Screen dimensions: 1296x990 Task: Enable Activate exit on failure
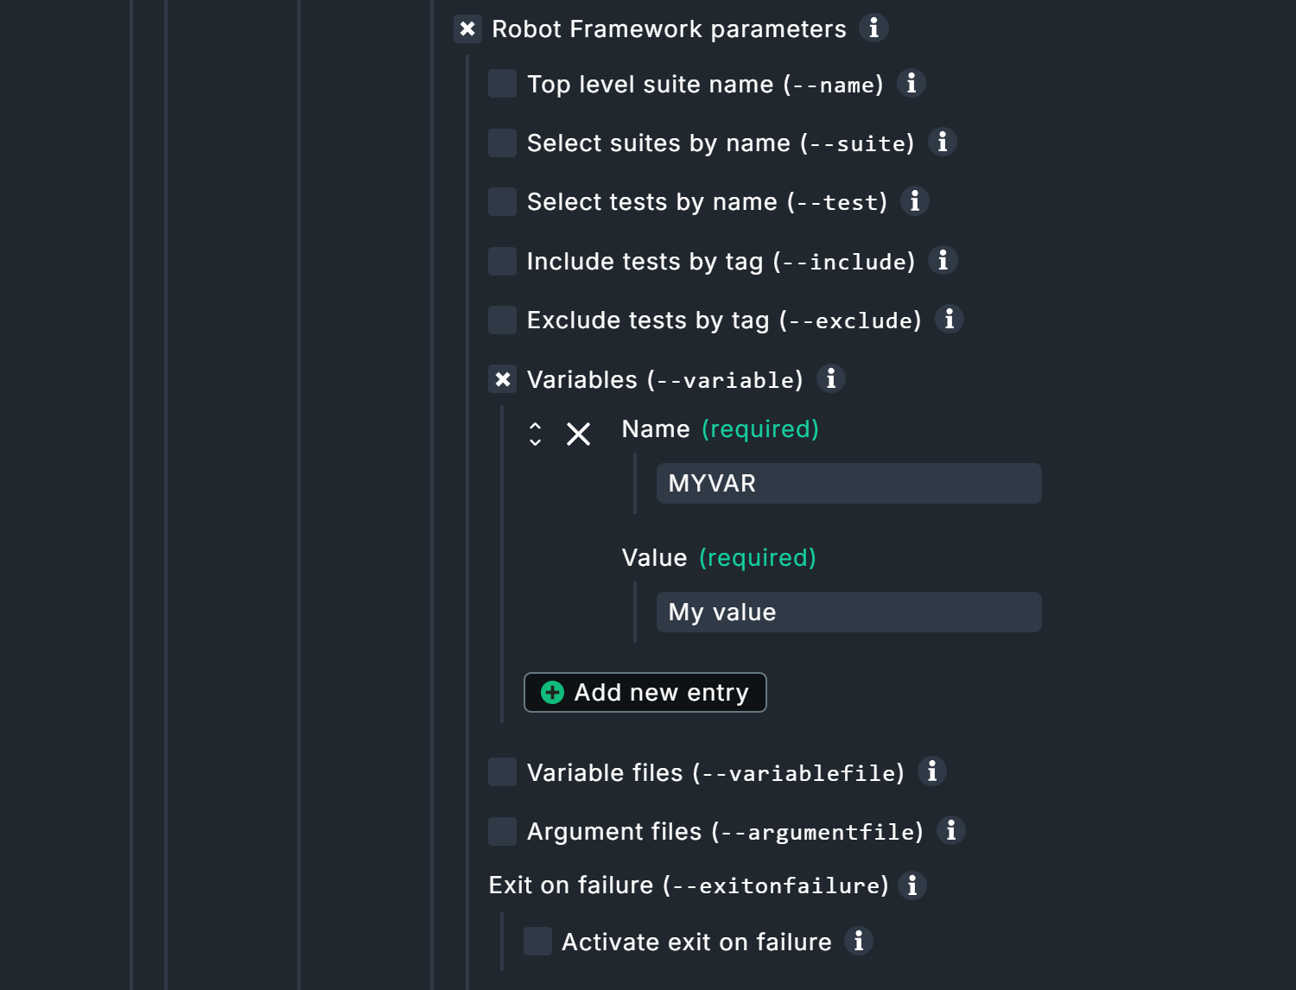[x=537, y=942]
